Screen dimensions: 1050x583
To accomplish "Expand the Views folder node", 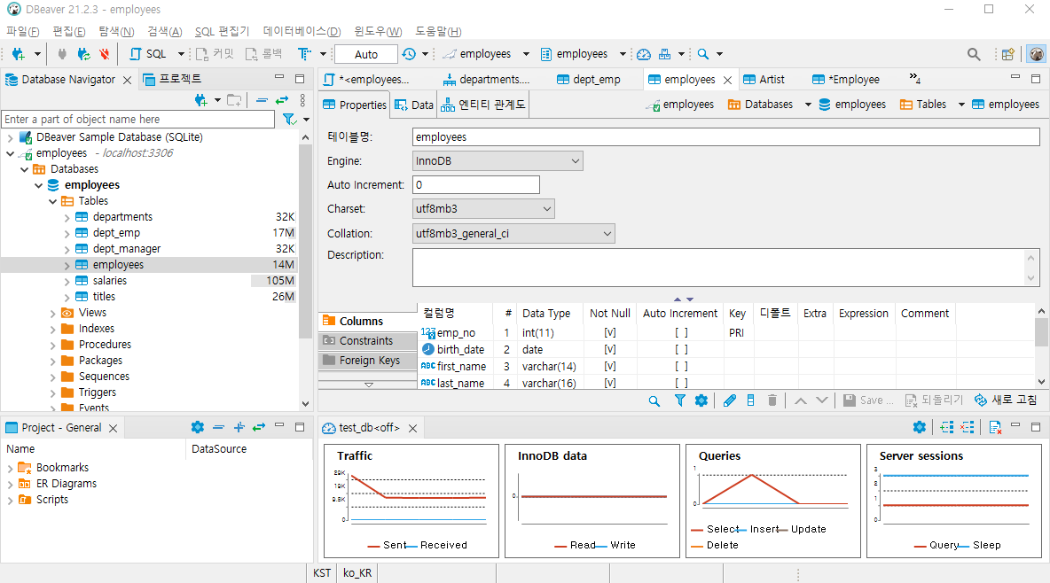I will (x=53, y=314).
